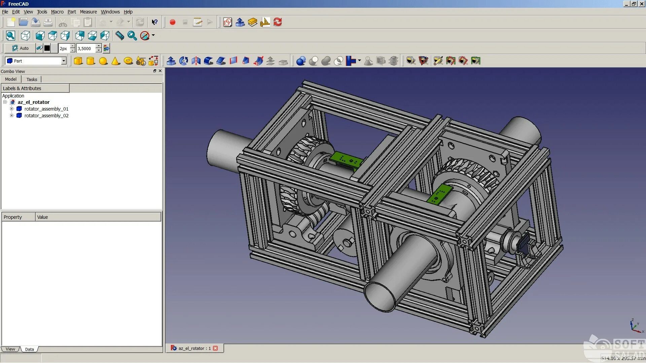Expand rotator_assembly_01 tree node
Screen dimensions: 646x363
11,109
